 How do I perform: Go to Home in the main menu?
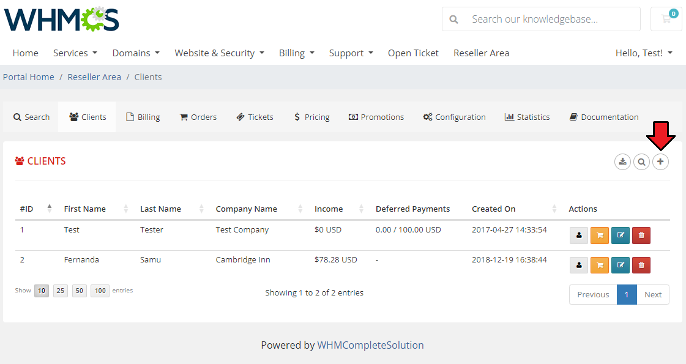[x=25, y=53]
